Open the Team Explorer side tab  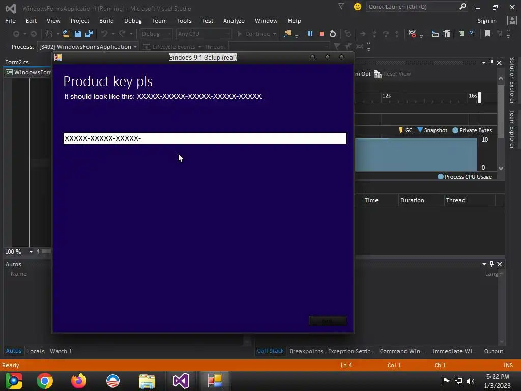click(512, 129)
